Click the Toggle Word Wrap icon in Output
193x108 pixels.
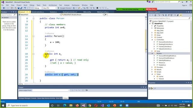pos(87,90)
